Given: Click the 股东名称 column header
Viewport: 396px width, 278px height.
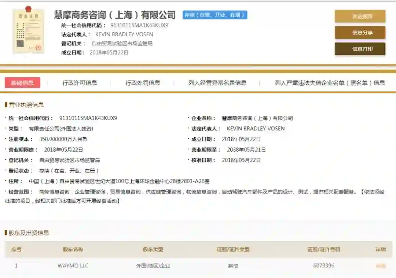Looking at the screenshot, I should pyautogui.click(x=73, y=249).
